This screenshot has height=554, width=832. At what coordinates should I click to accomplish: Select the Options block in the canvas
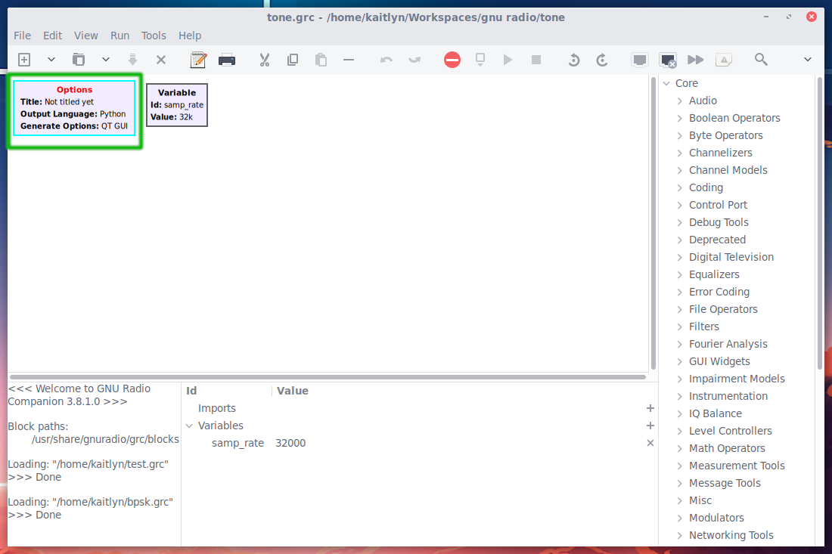[74, 109]
